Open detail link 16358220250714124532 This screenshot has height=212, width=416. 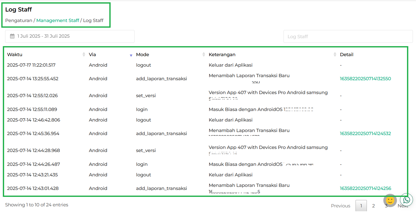coord(365,134)
